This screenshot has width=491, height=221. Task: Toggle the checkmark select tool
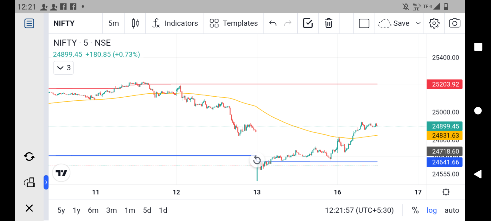[308, 23]
